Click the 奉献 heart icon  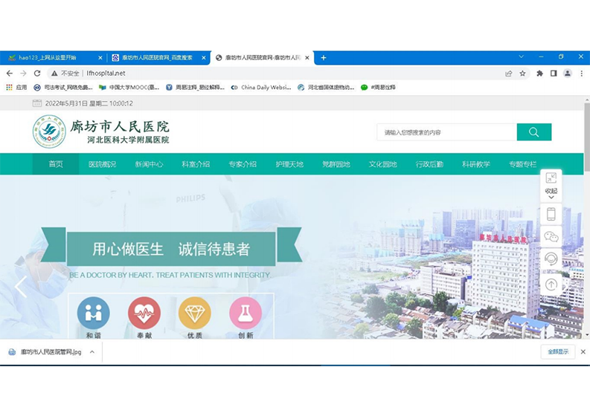point(144,313)
